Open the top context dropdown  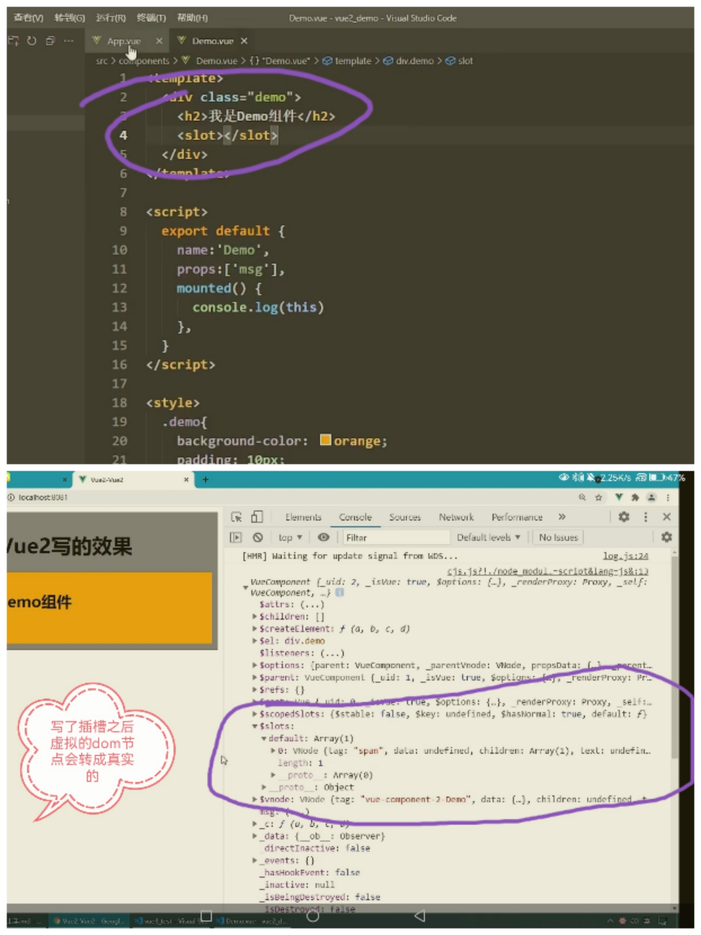290,537
